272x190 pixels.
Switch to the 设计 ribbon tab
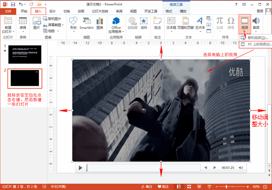(52, 11)
